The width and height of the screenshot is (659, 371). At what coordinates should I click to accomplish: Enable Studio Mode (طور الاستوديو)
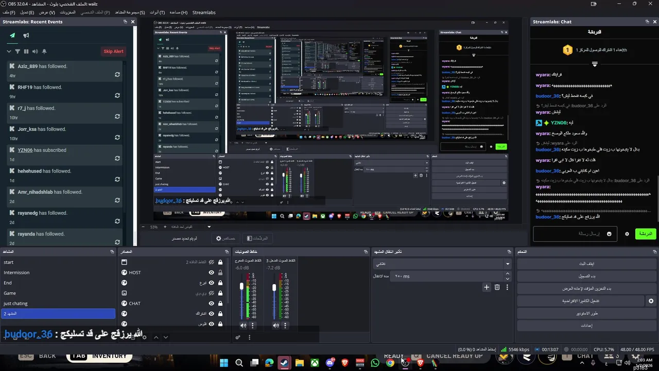(x=587, y=313)
